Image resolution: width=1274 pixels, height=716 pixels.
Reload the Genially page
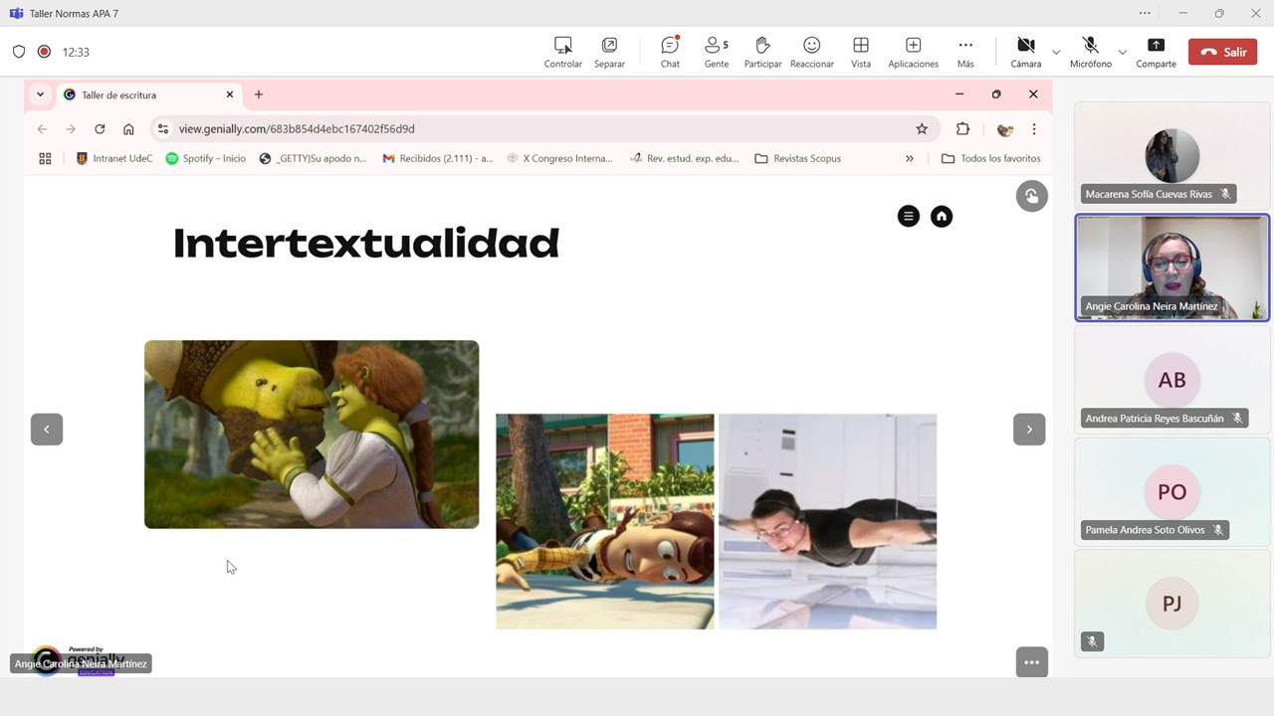coord(100,128)
